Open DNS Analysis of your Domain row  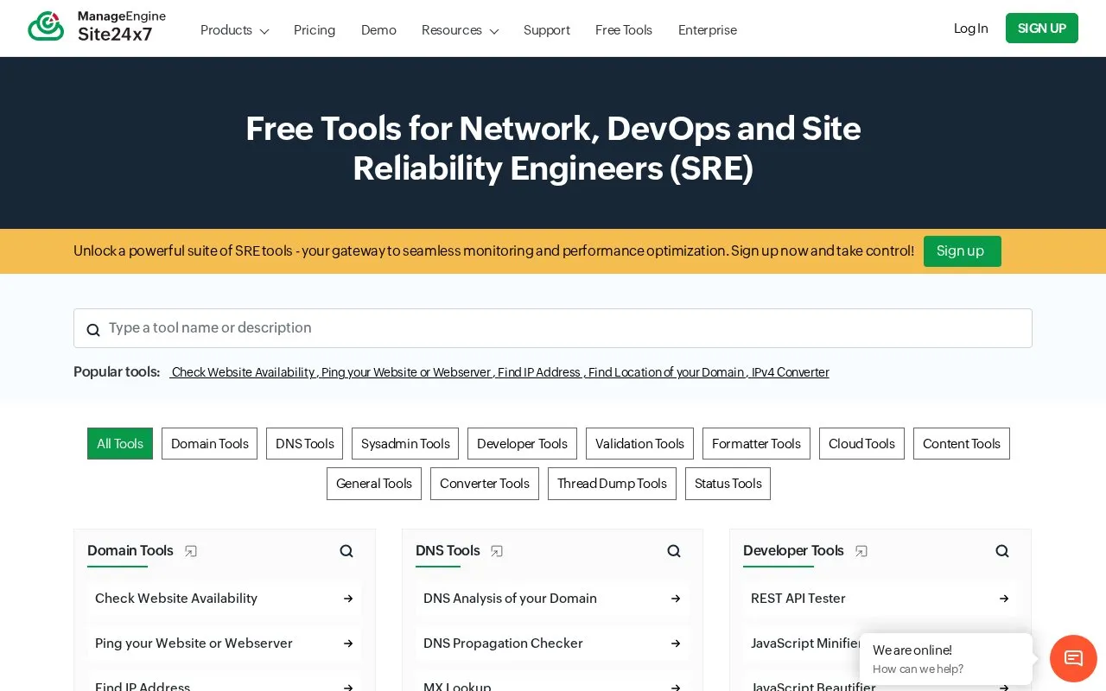[553, 599]
